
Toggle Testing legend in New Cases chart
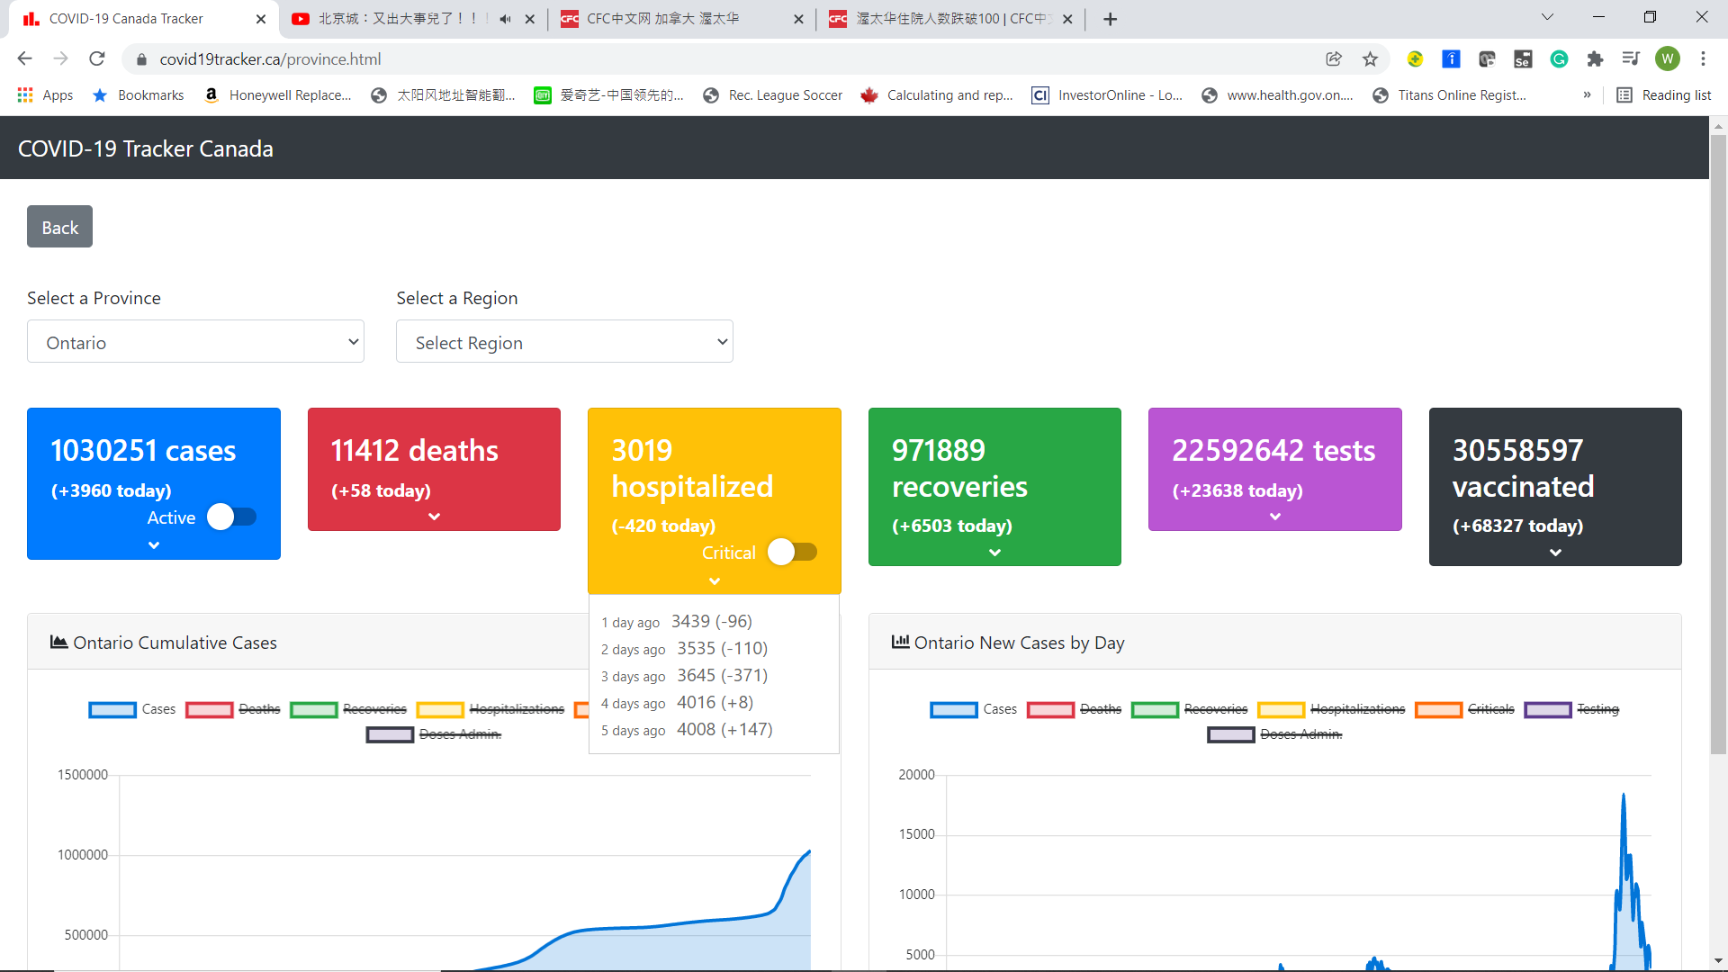(x=1572, y=709)
